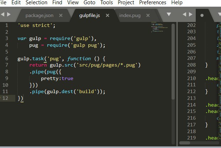Click the task method on line 6
The height and width of the screenshot is (148, 221).
38,58
